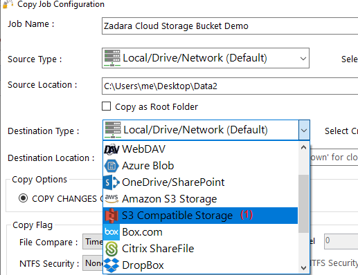Click the dropdown list scrollbar thumb
358x275 pixels.
coord(303,204)
